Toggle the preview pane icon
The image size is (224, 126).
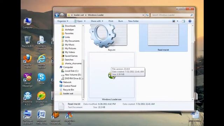coord(183,21)
